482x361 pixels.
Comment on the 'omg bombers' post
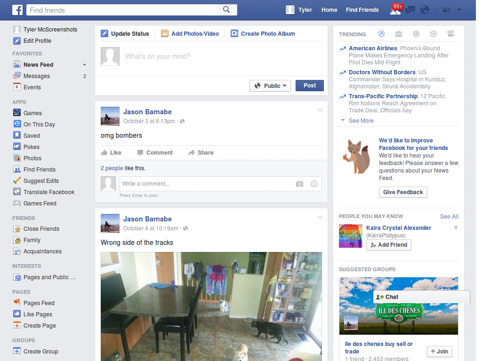coord(155,153)
